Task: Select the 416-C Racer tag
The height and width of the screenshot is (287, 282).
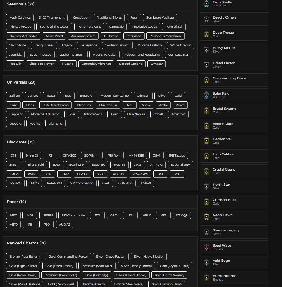Action: pos(147,215)
